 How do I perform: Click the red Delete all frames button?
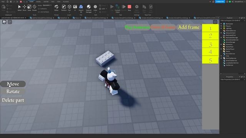(163, 27)
